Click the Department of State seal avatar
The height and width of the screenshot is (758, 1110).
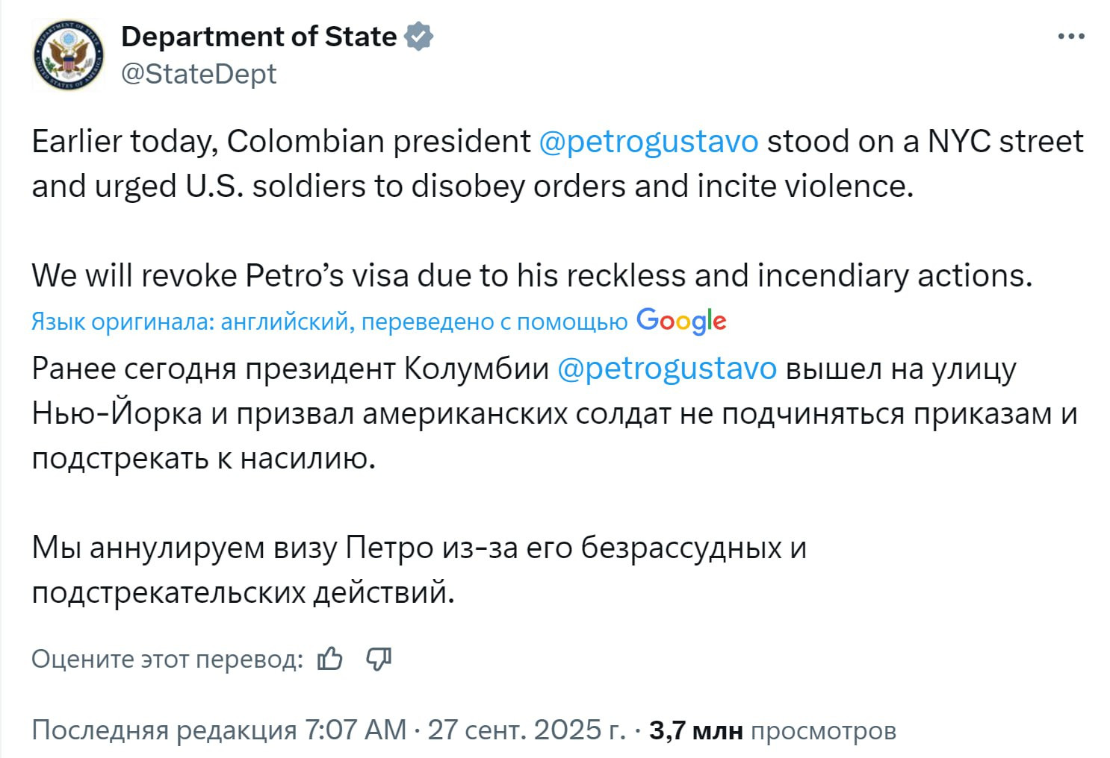68,55
